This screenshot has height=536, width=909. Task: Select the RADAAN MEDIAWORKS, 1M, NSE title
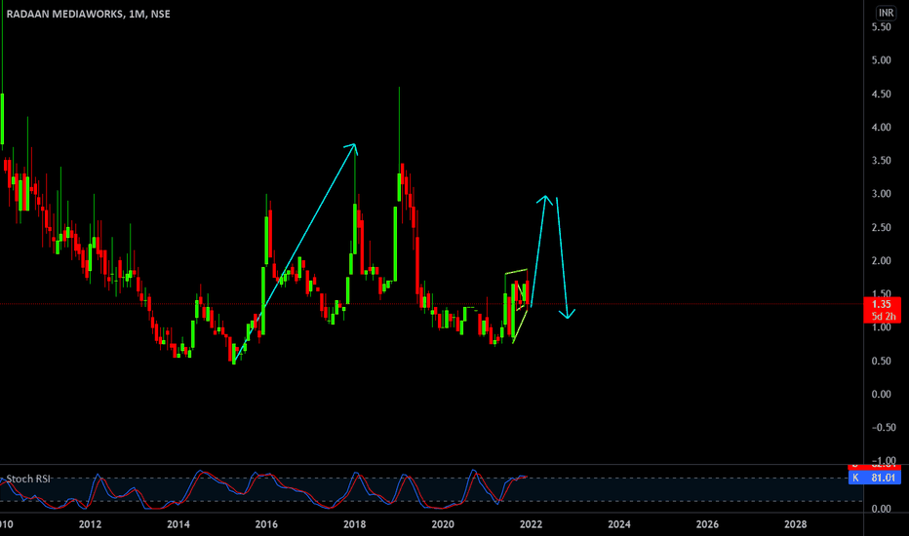coord(89,14)
